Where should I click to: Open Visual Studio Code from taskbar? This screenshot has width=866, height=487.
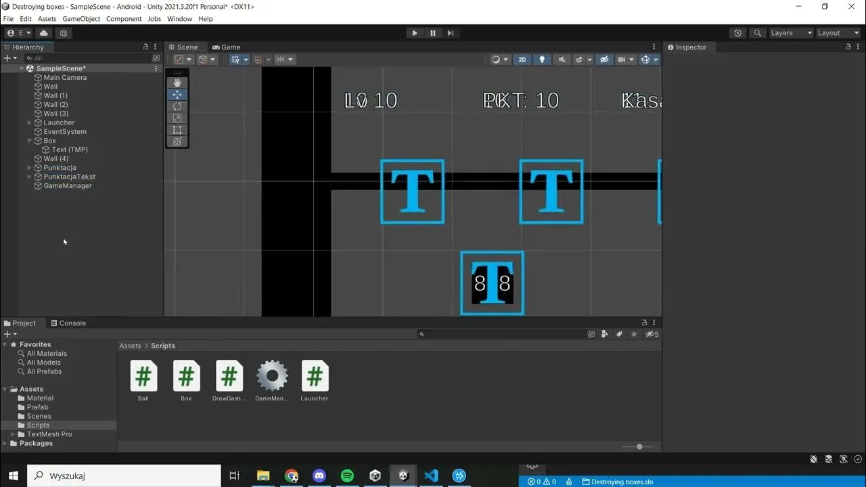tap(431, 476)
